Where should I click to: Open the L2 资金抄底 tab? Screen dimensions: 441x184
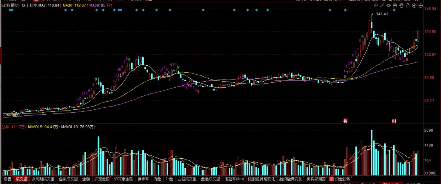pos(340,179)
